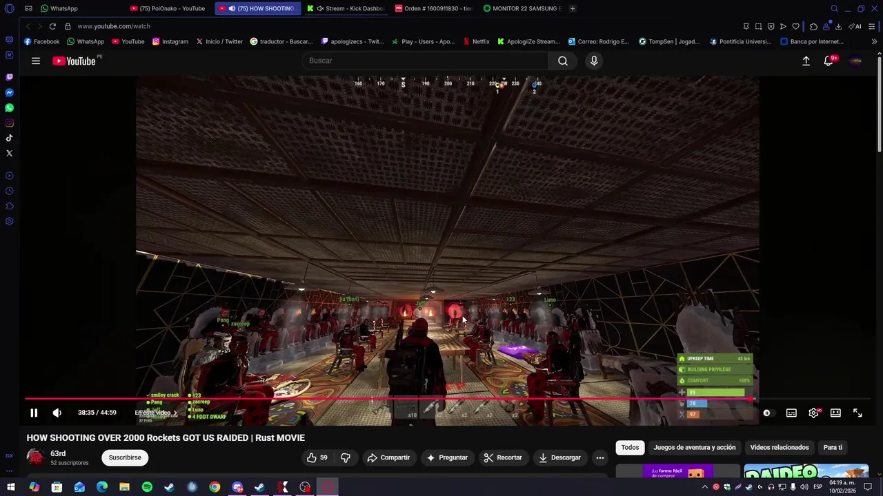Screen dimensions: 883x496
Task: Open Windows Start menu
Action: (11, 487)
